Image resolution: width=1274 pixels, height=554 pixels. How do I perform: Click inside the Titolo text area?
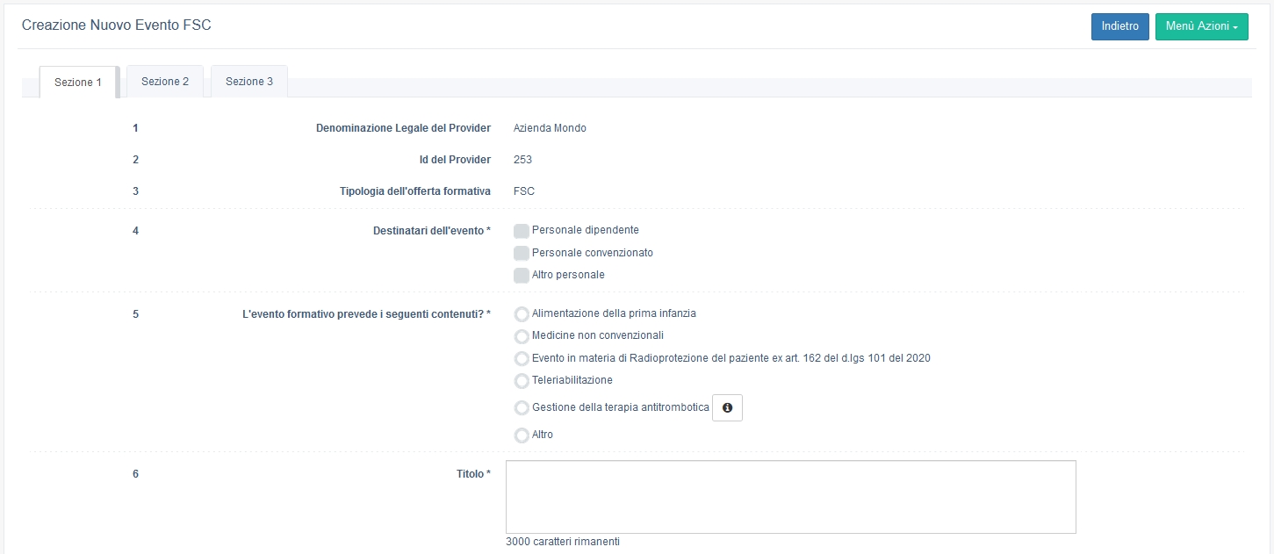click(790, 496)
